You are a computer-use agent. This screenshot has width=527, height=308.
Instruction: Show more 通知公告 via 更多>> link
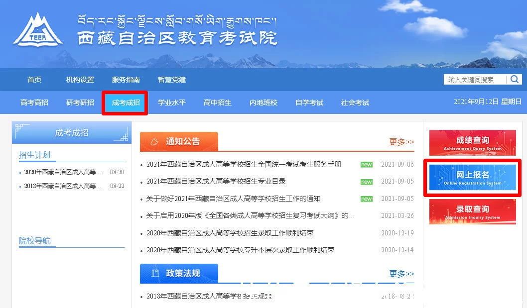(401, 142)
